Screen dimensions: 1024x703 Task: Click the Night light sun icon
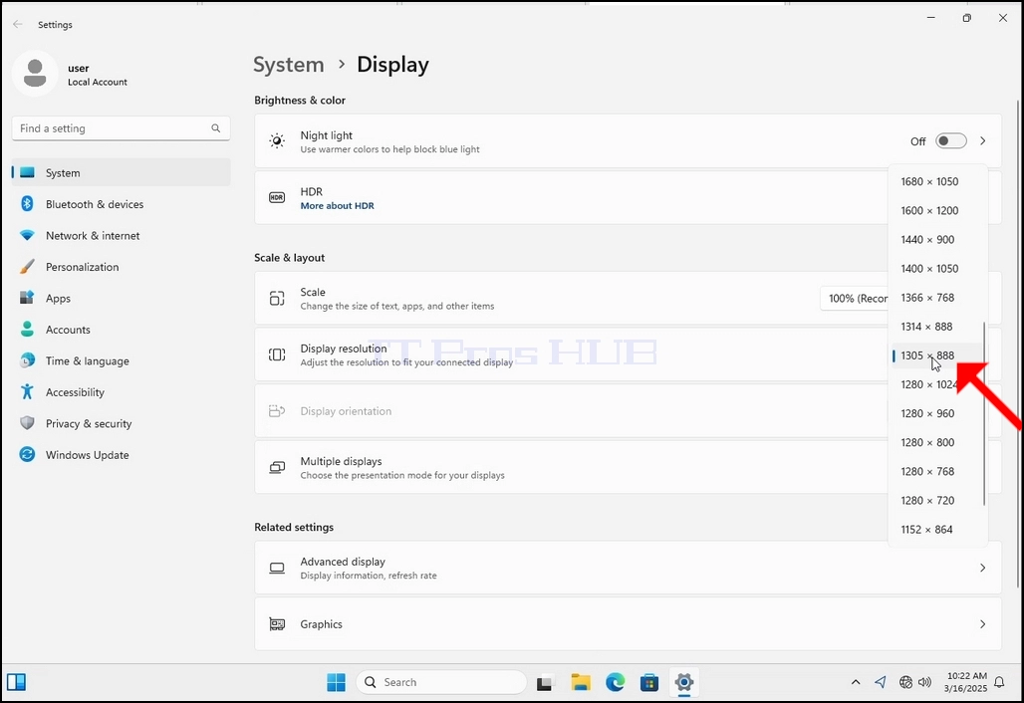pyautogui.click(x=277, y=141)
